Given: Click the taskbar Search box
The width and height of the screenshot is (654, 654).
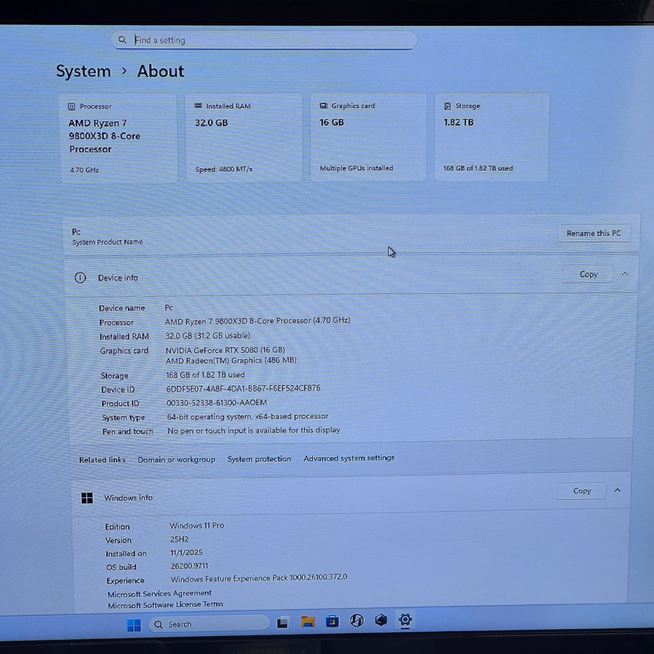Looking at the screenshot, I should (x=209, y=624).
